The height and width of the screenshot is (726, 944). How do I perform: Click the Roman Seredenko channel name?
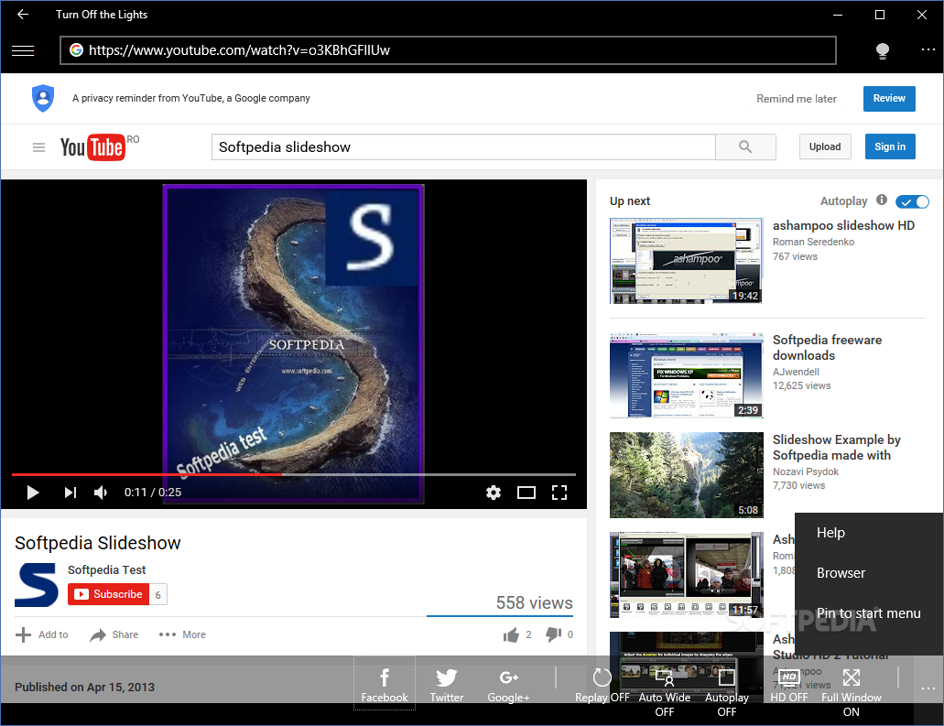pyautogui.click(x=813, y=242)
